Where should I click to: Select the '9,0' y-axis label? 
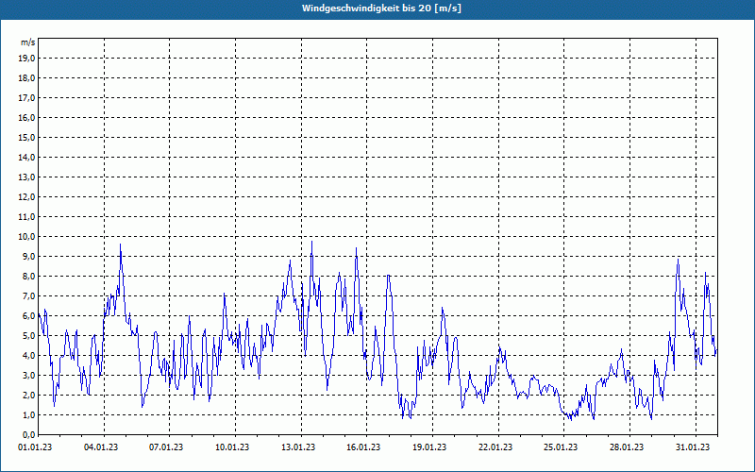(x=28, y=256)
